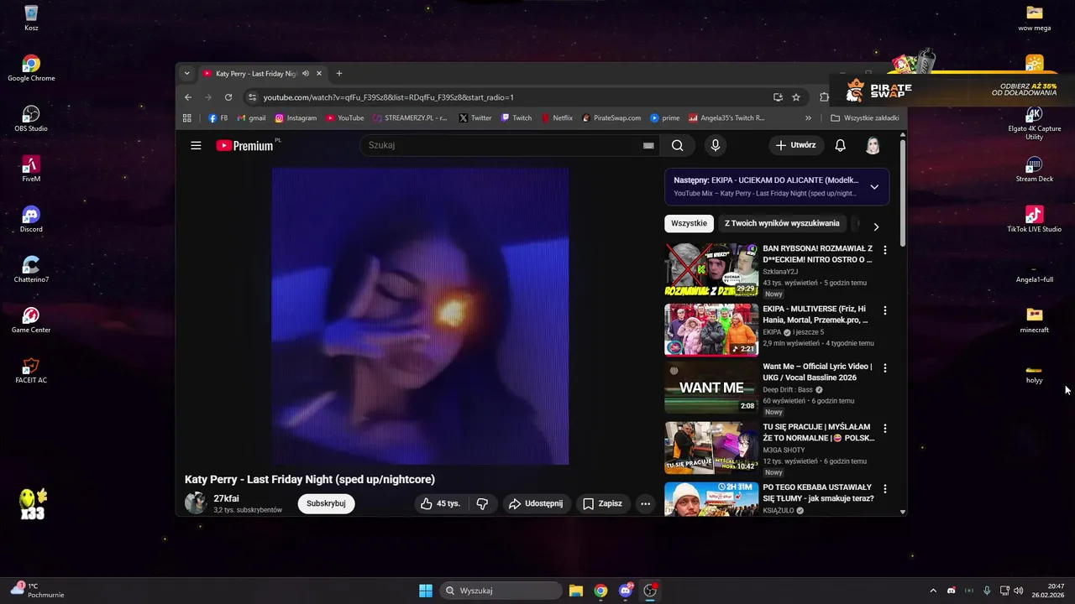Click the Subskrybuj button
Screen dimensions: 1075x604
[326, 503]
